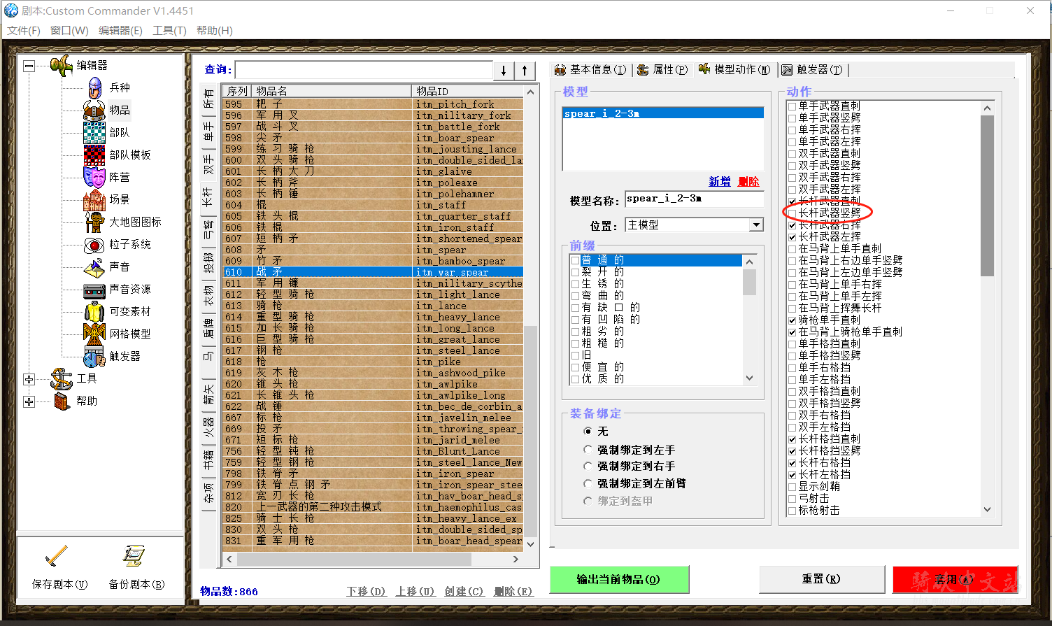This screenshot has width=1052, height=626.
Task: Expand the 帮助 tree node
Action: 29,401
